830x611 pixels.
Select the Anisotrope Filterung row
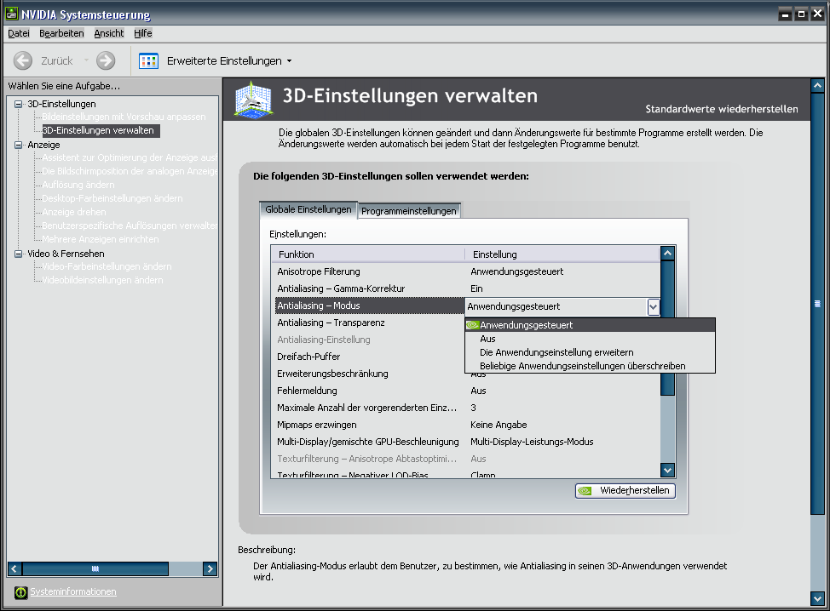pyautogui.click(x=466, y=271)
